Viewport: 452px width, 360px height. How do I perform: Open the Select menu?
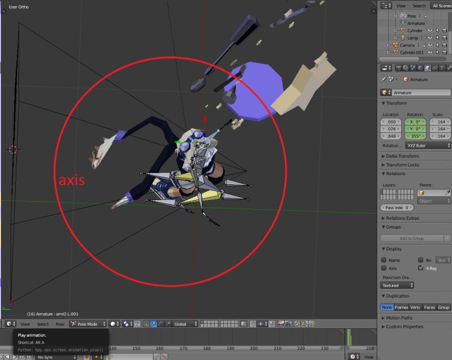43,324
